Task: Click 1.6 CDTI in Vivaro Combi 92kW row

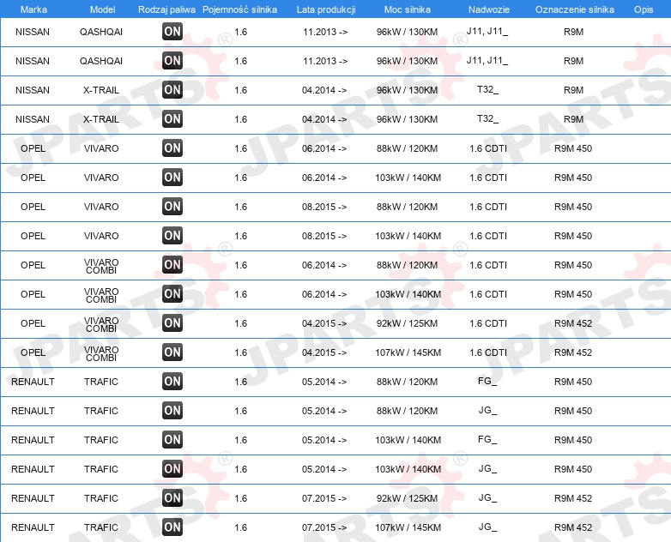Action: coord(488,323)
